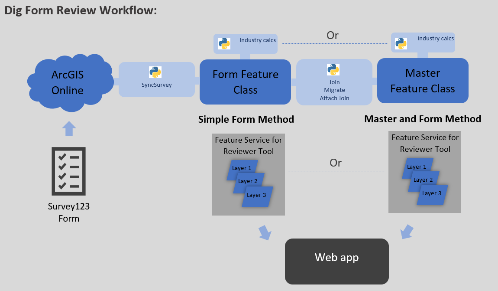
Task: Switch to the Simple Form Method section
Action: coord(246,119)
